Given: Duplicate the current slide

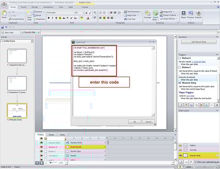Looking at the screenshot, I should click(39, 19).
